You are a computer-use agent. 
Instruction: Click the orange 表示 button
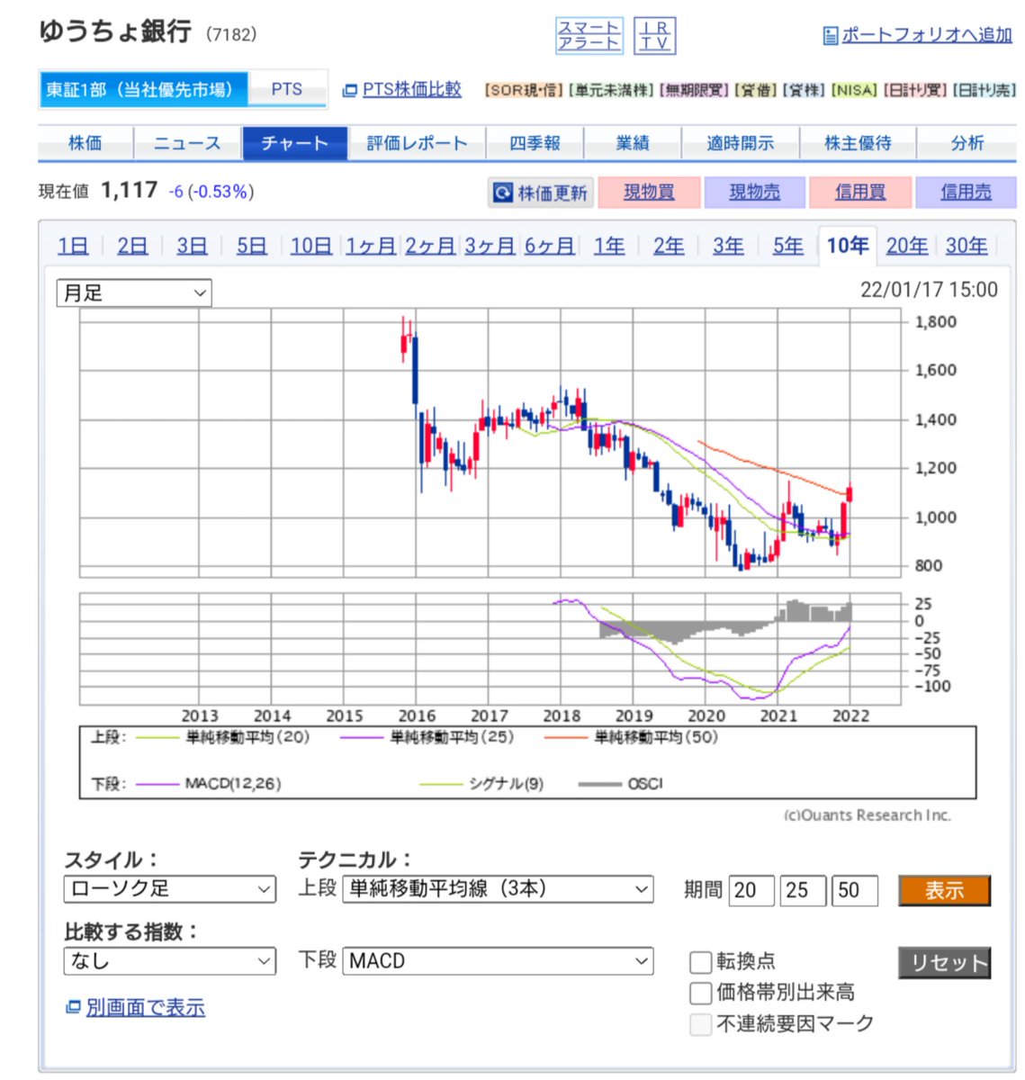tap(944, 890)
